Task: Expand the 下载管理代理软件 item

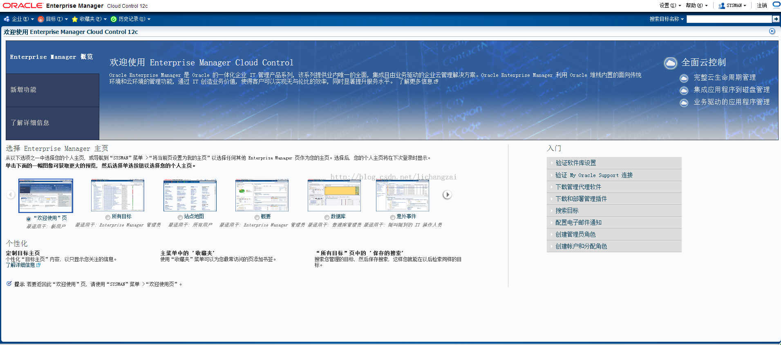Action: tap(614, 187)
